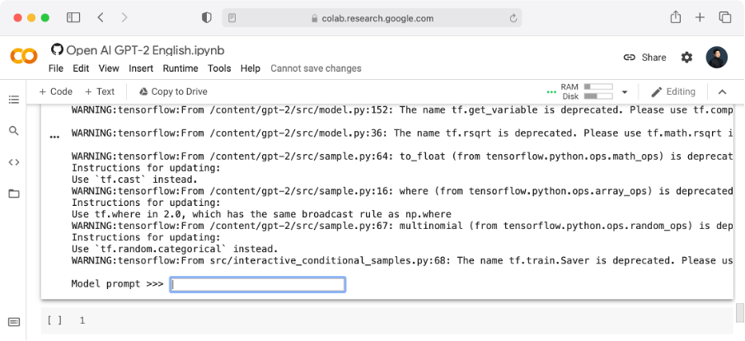Open the Tools menu
The height and width of the screenshot is (341, 745).
pos(219,68)
